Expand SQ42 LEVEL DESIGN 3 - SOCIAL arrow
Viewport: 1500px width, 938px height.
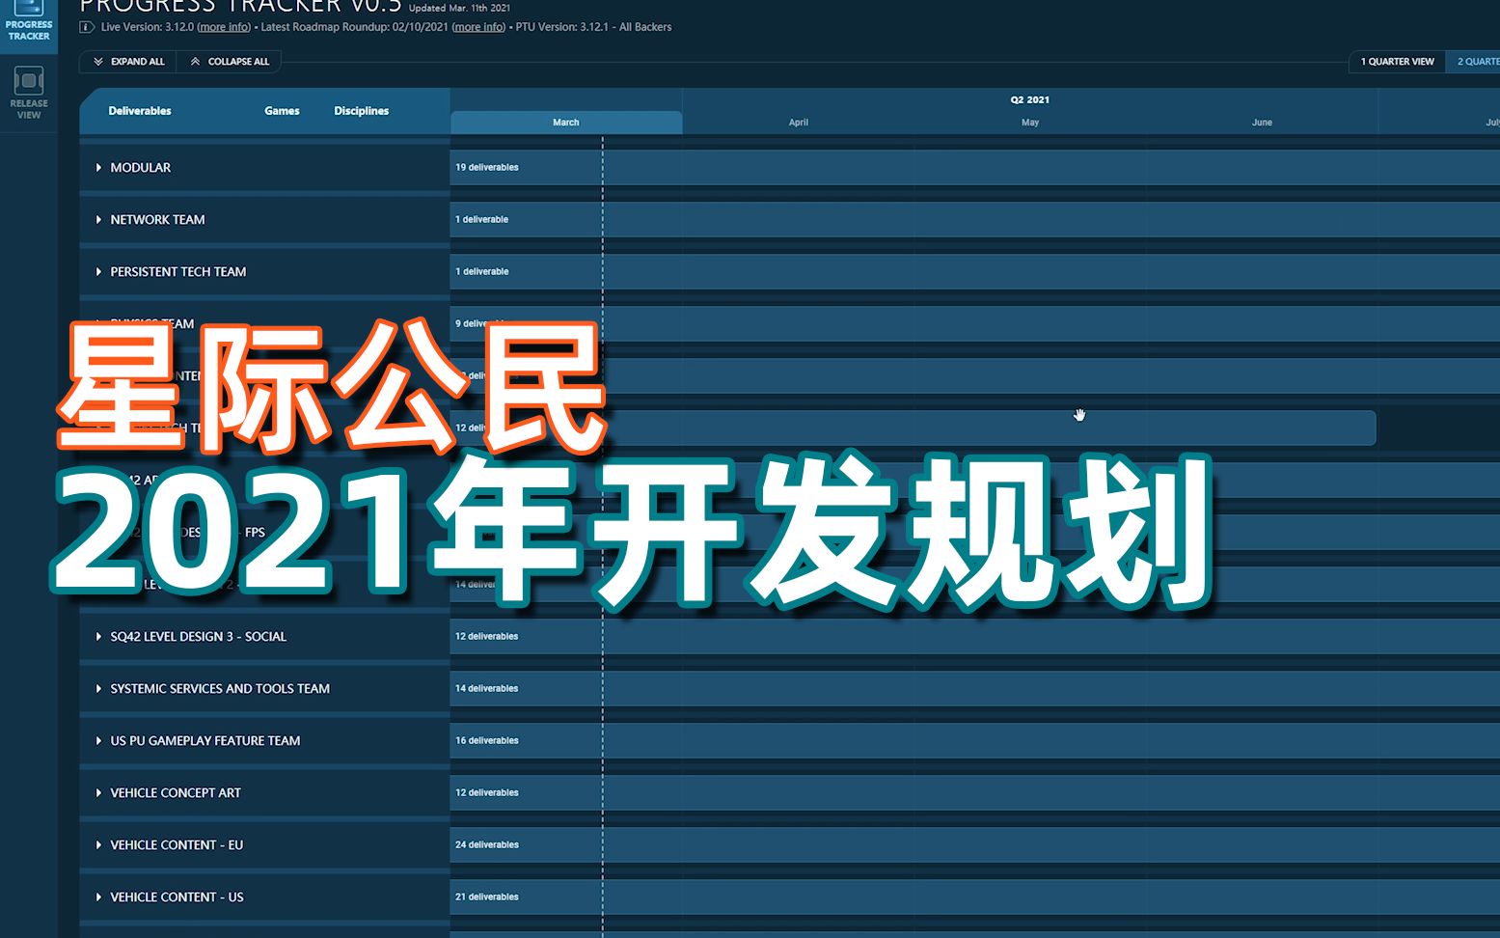[x=98, y=637]
